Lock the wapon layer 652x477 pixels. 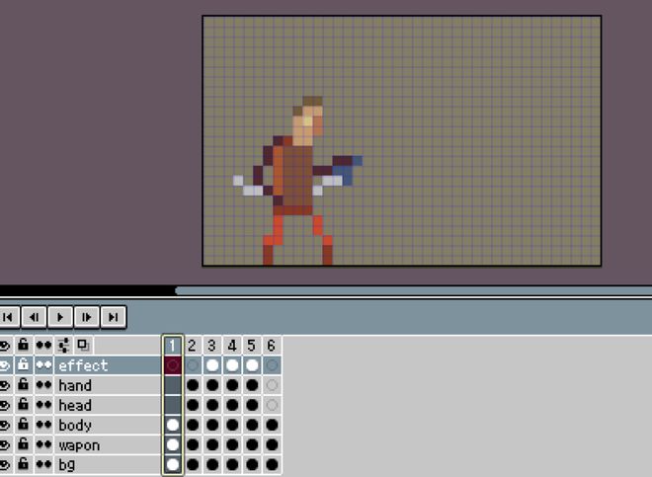pos(24,444)
